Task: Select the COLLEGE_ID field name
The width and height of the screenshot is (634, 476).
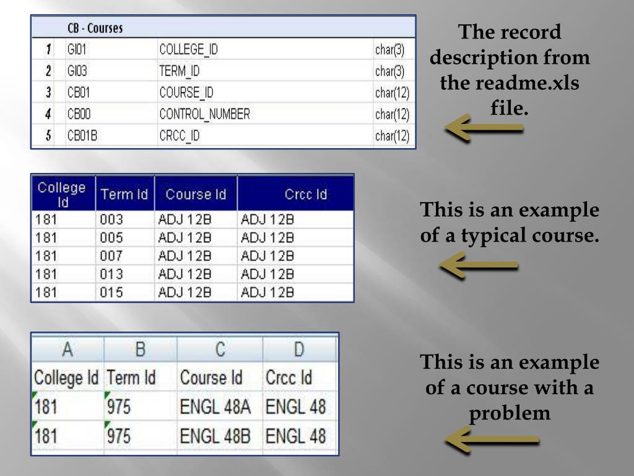Action: pos(188,50)
